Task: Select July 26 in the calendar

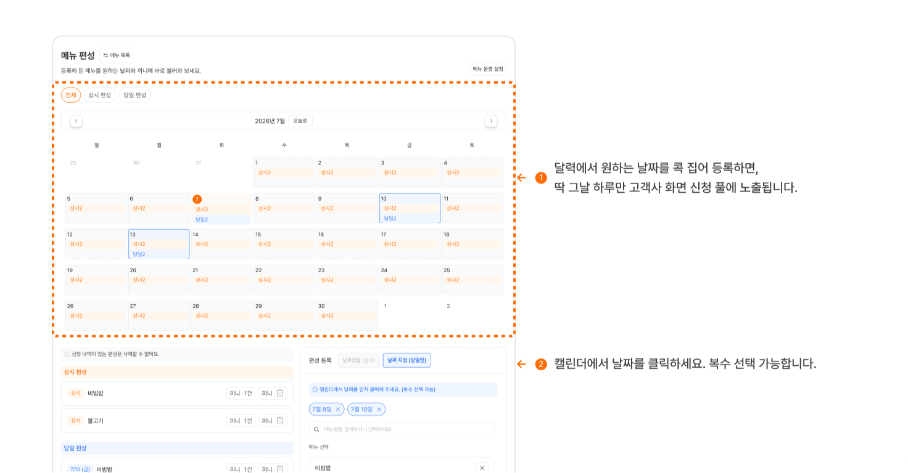Action: click(96, 315)
